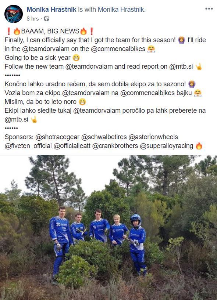Click the red exclamation after BIG NEWS
This screenshot has height=300, width=217.
coord(92,31)
